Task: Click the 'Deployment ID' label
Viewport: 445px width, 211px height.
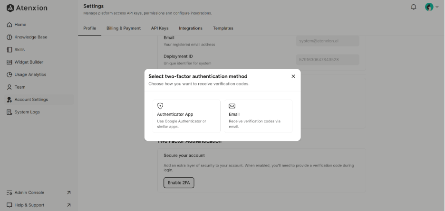Action: tap(178, 56)
